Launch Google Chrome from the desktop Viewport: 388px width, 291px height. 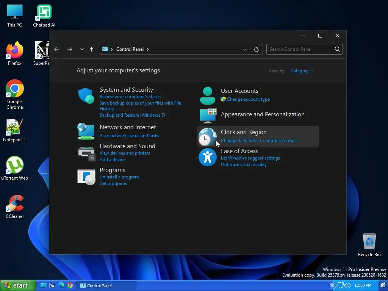15,94
